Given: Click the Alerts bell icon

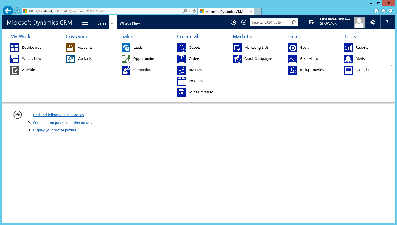Looking at the screenshot, I should click(348, 59).
